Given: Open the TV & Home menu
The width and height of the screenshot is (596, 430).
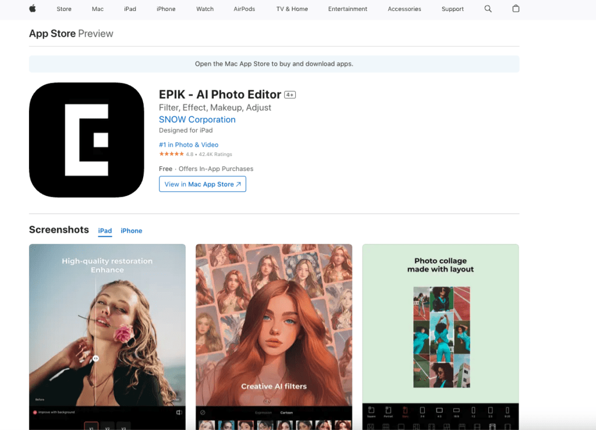Looking at the screenshot, I should click(292, 9).
